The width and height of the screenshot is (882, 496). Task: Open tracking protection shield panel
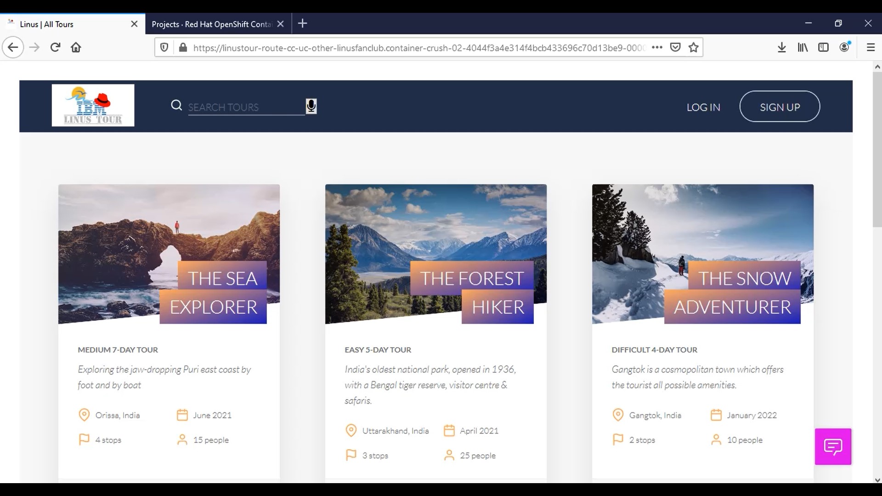coord(164,47)
